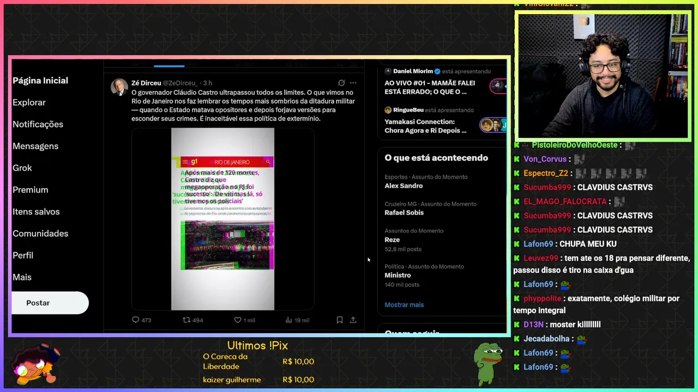Click the Postar button
The width and height of the screenshot is (698, 392).
pyautogui.click(x=50, y=303)
